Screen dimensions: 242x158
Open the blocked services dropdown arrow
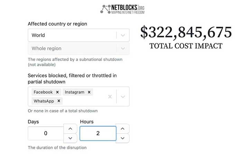point(123,97)
